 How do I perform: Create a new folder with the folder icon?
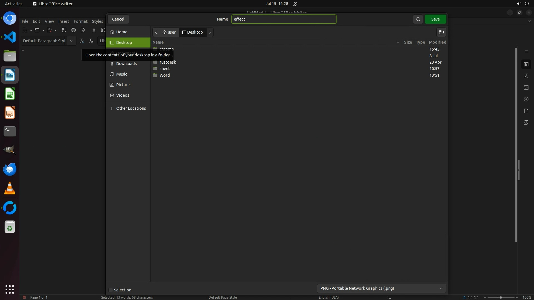pyautogui.click(x=441, y=32)
